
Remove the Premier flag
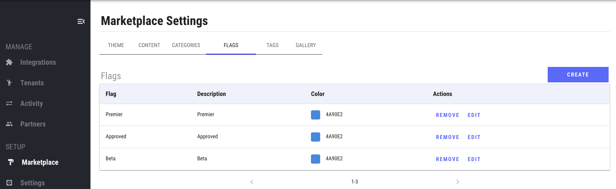[447, 115]
